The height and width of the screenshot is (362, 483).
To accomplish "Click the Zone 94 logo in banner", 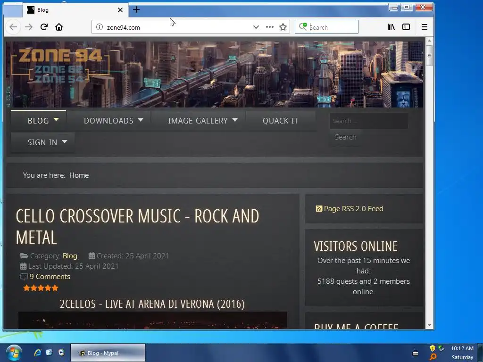I will 60,66.
